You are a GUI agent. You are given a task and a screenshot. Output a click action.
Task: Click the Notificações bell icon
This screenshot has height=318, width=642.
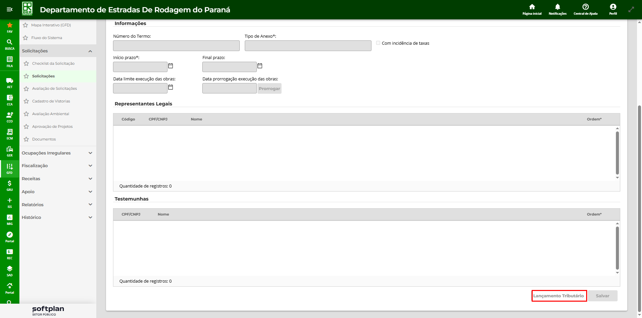tap(557, 9)
